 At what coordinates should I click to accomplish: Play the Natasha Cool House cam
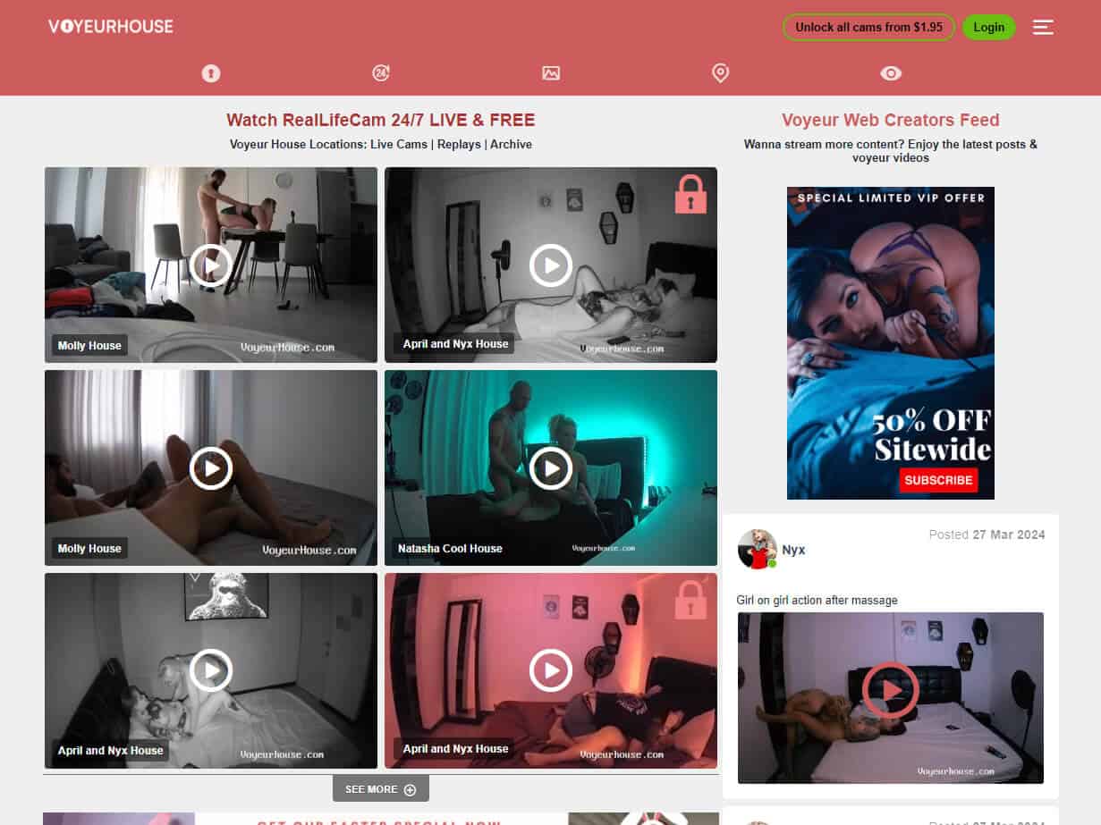tap(551, 467)
